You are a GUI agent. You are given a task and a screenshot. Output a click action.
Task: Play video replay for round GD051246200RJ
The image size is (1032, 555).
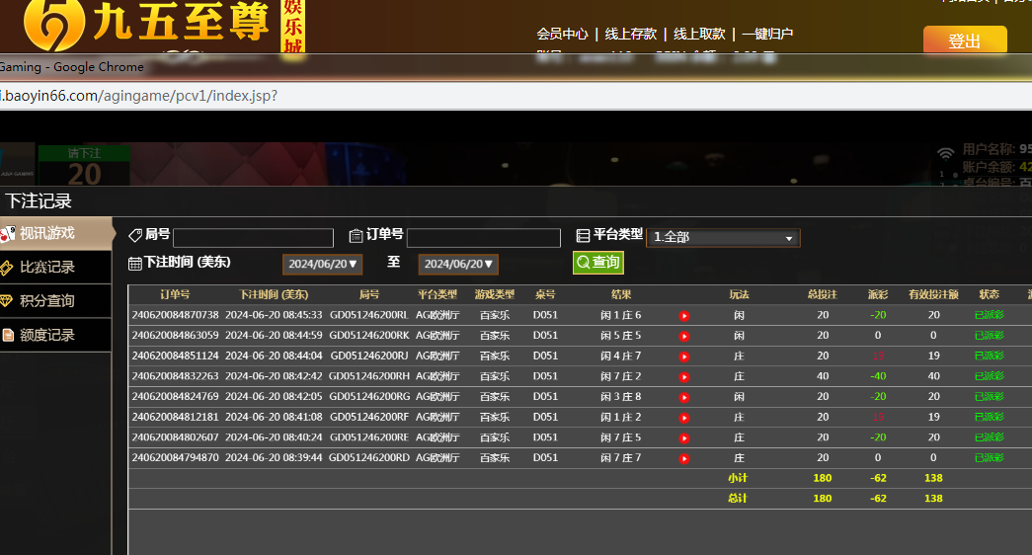click(x=683, y=357)
